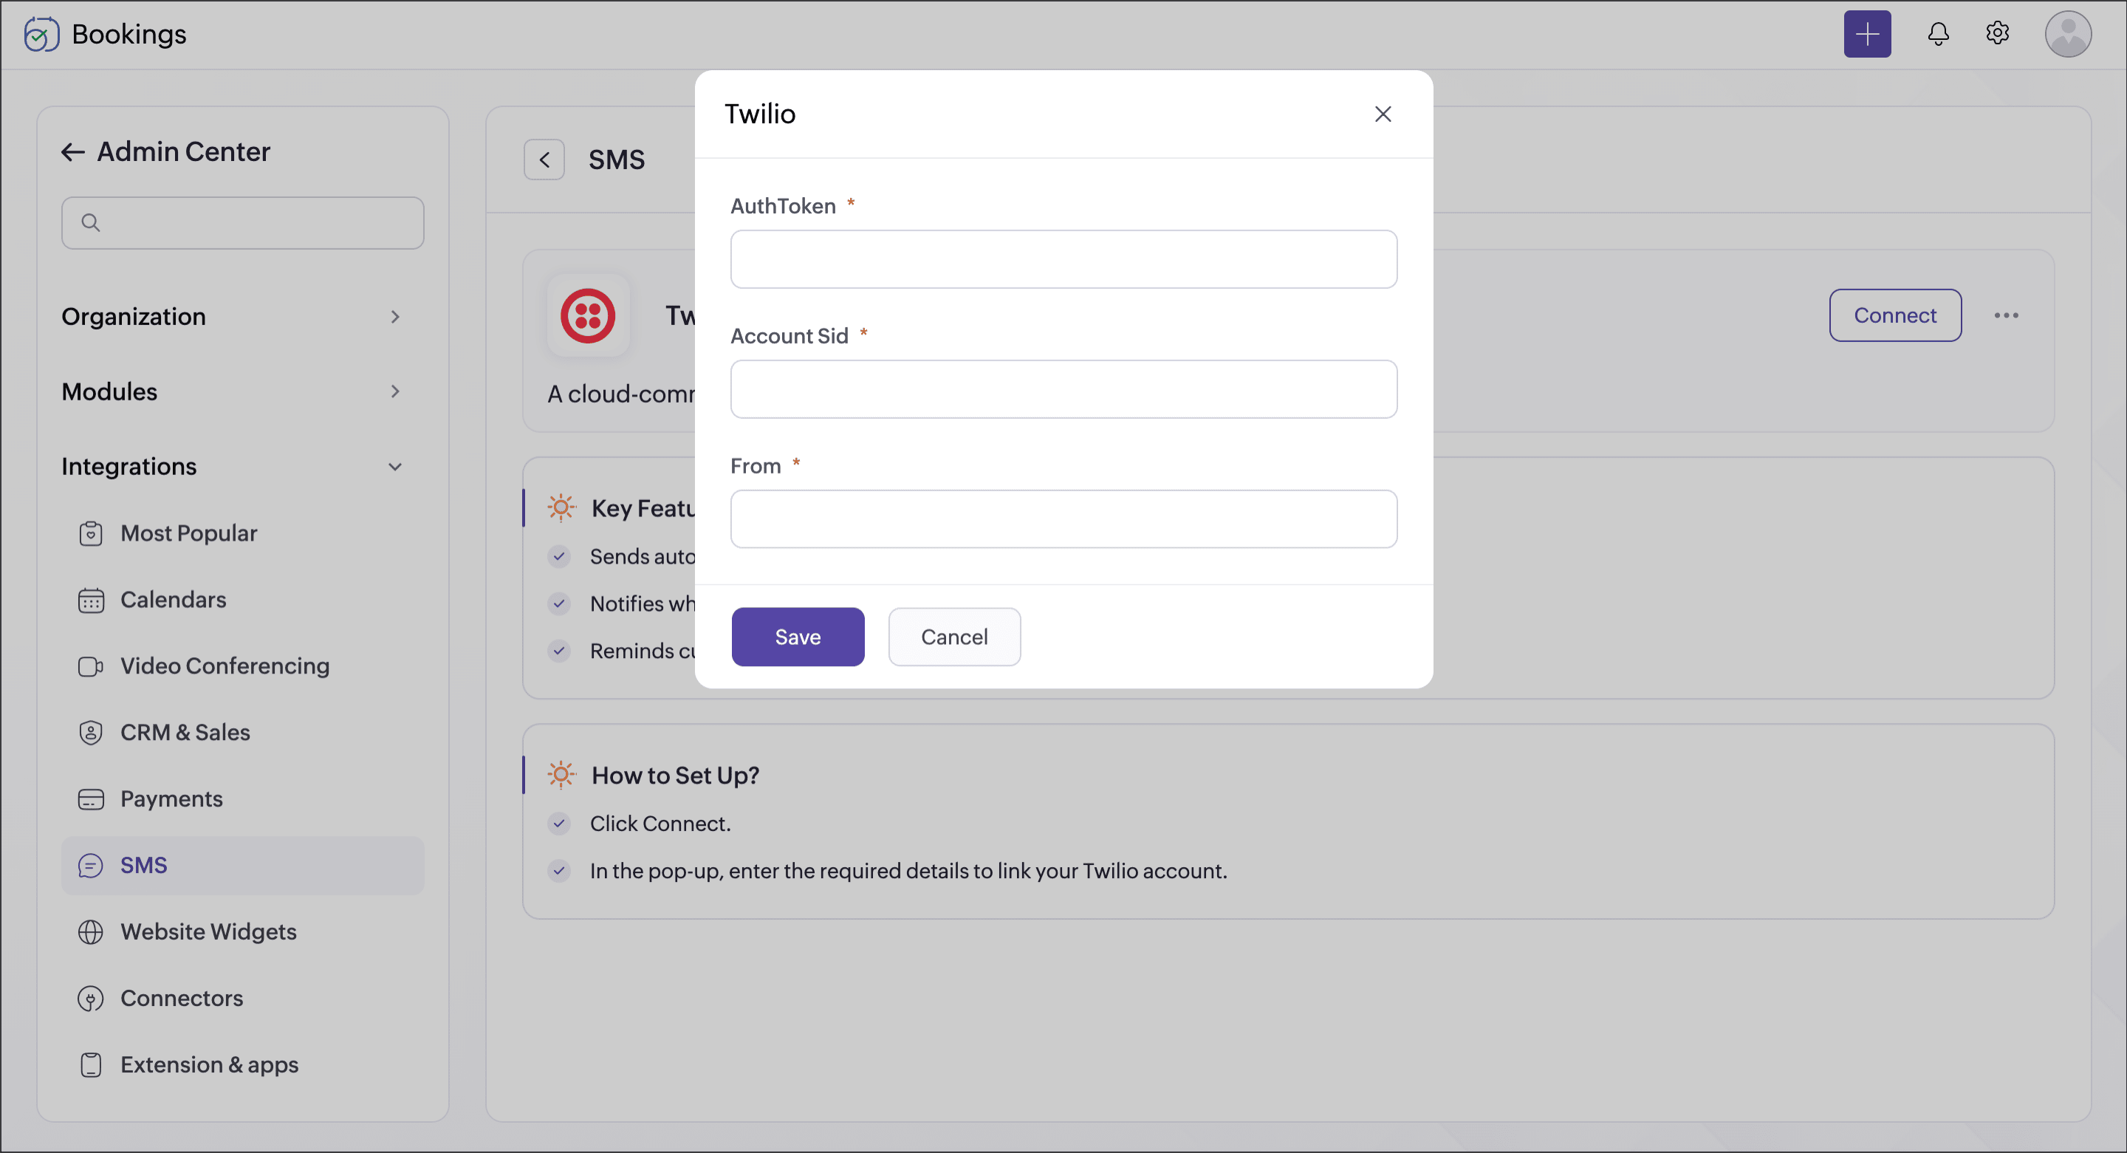
Task: Open the settings gear icon
Action: [1996, 34]
